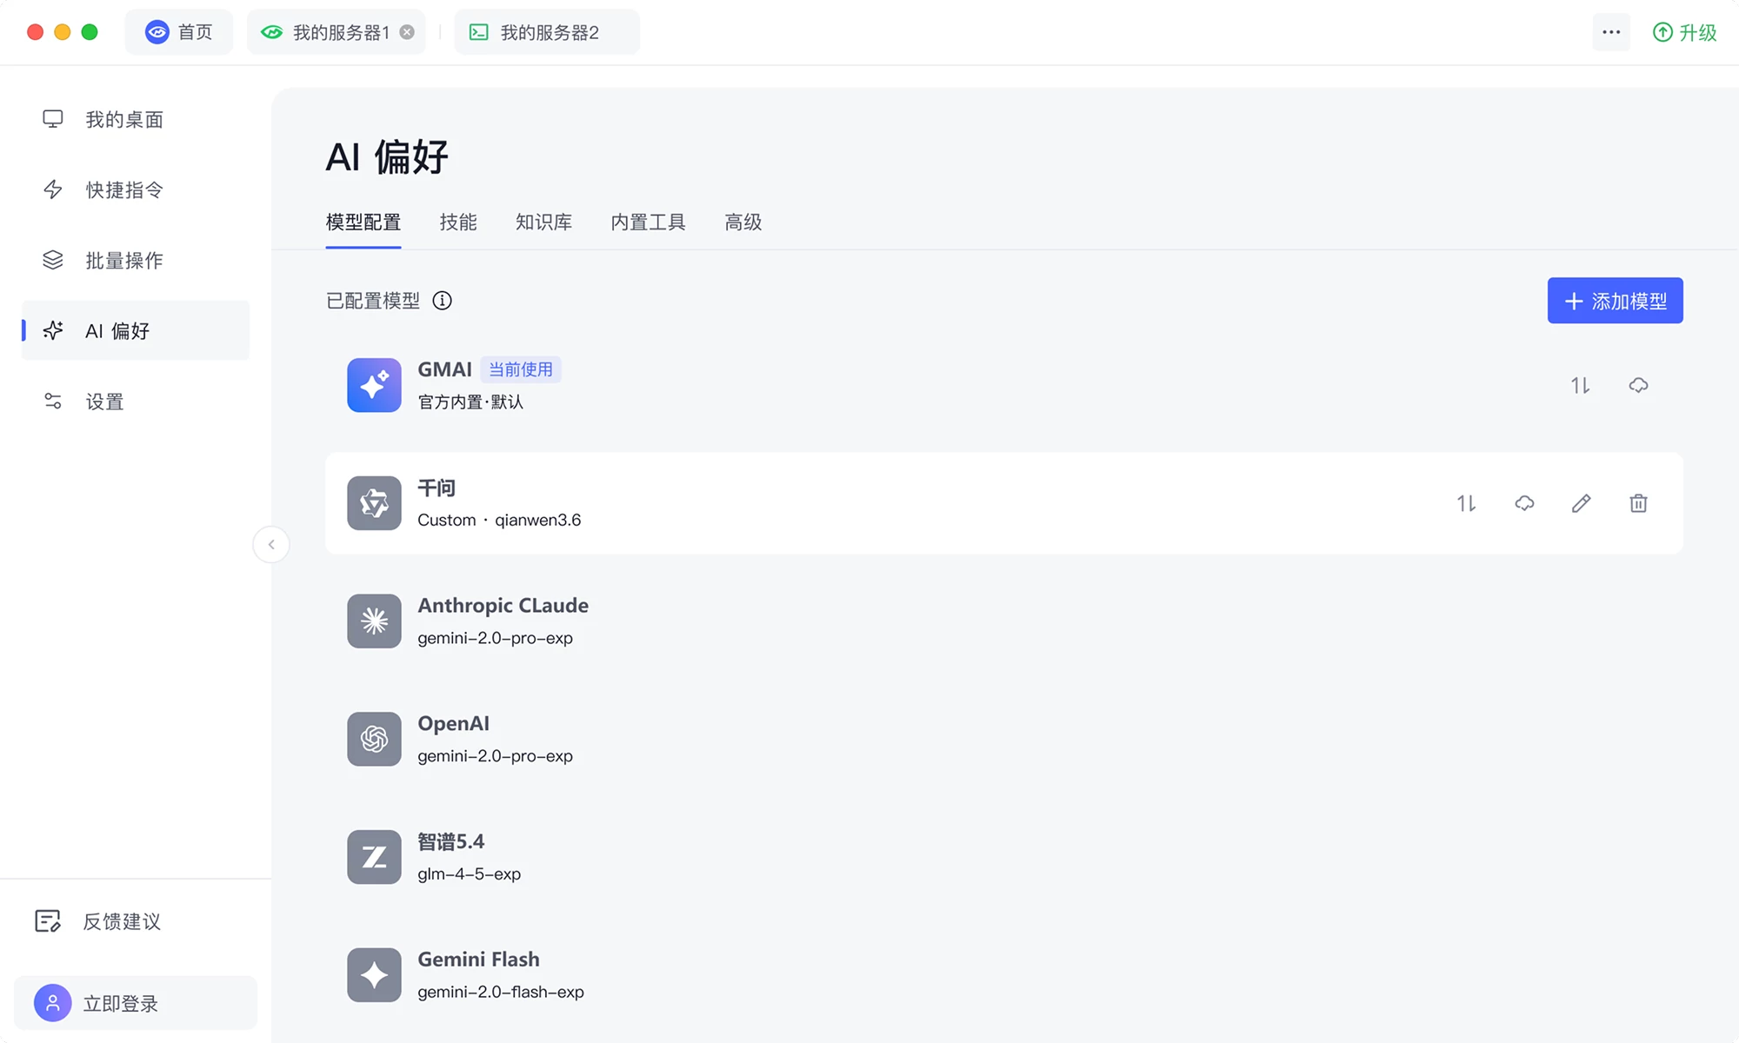Select the Anthropic CLaude model row

1004,621
